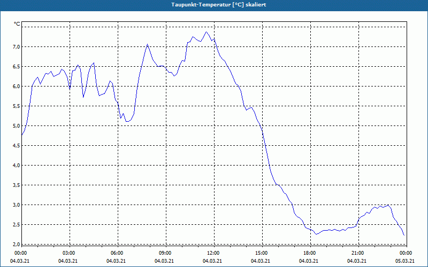Click the '6,0' y-axis value
The width and height of the screenshot is (428, 267).
[x=17, y=87]
